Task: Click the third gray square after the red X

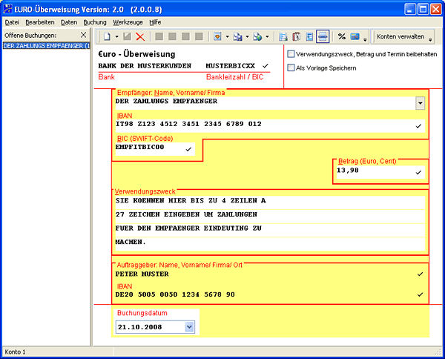Action: pos(186,36)
